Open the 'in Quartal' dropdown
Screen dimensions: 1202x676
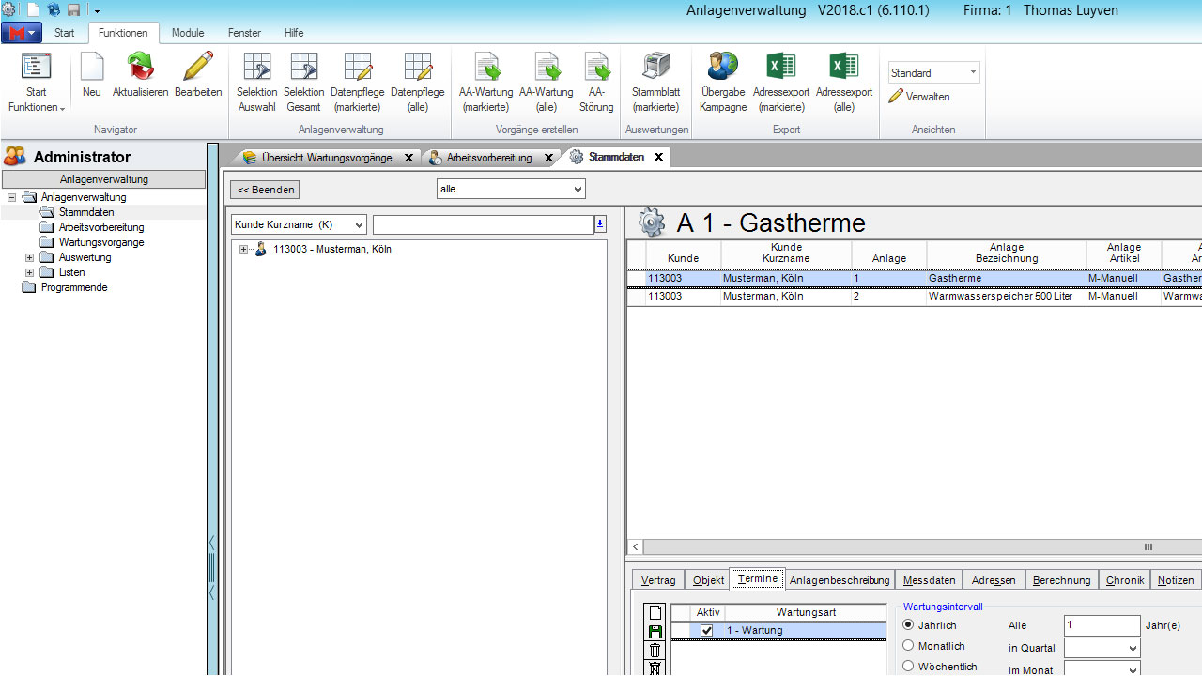click(x=1102, y=648)
